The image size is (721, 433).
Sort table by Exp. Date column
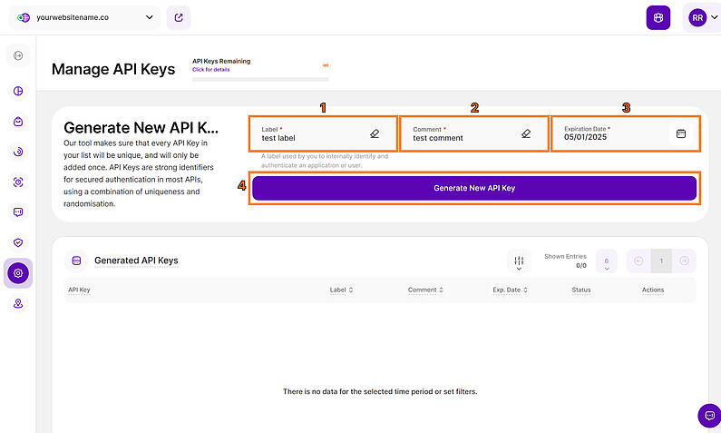tap(510, 290)
